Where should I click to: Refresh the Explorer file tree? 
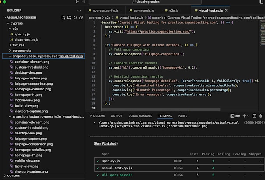tap(75, 18)
